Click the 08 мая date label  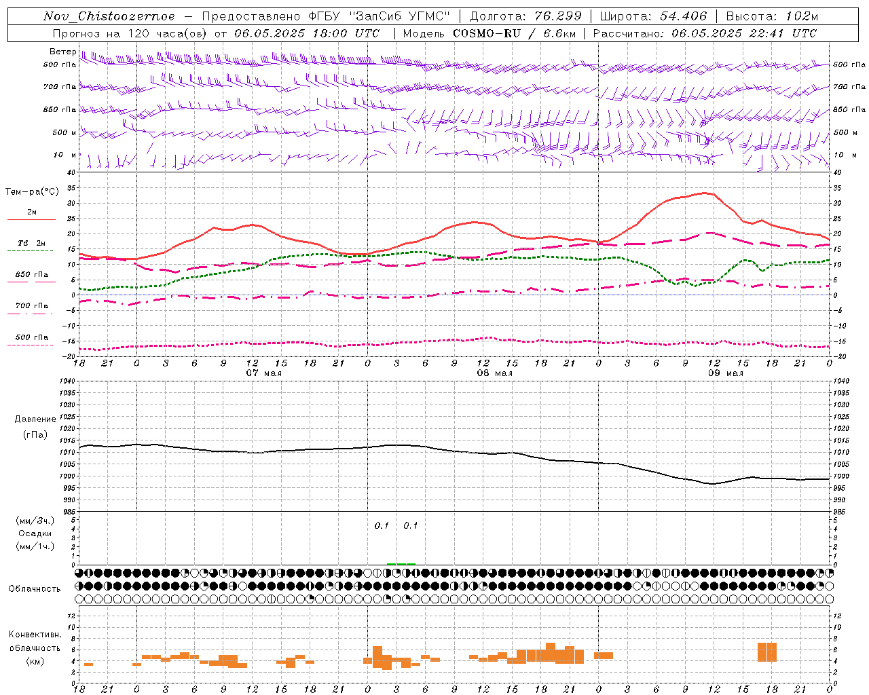pos(494,373)
